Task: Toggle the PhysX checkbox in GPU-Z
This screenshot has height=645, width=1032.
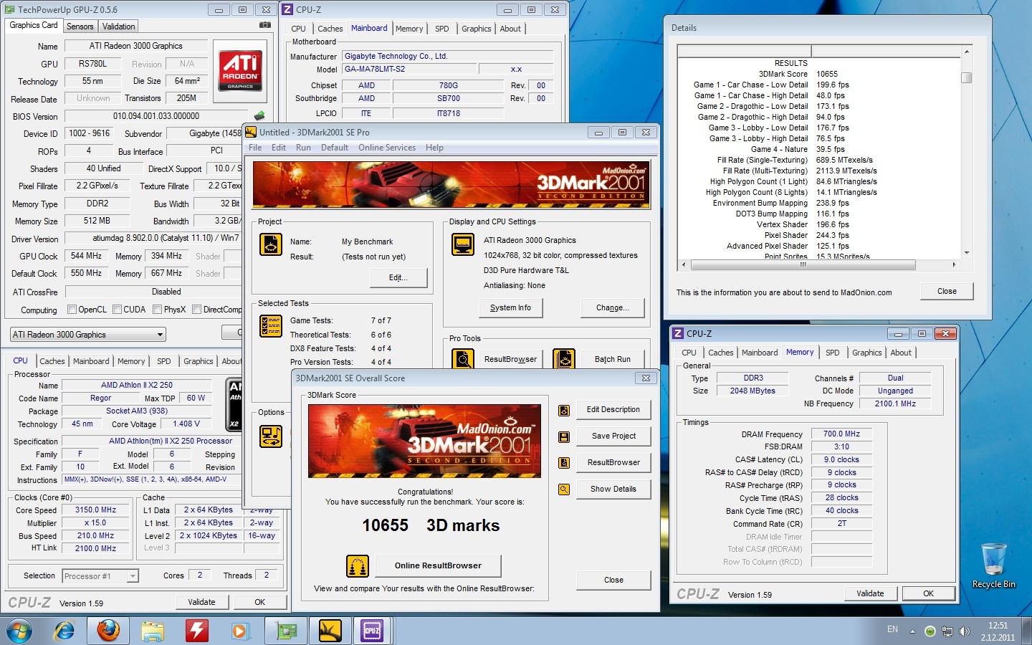Action: coord(157,310)
